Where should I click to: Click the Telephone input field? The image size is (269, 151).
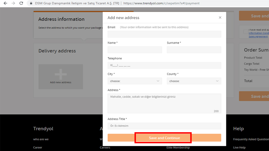[164, 65]
